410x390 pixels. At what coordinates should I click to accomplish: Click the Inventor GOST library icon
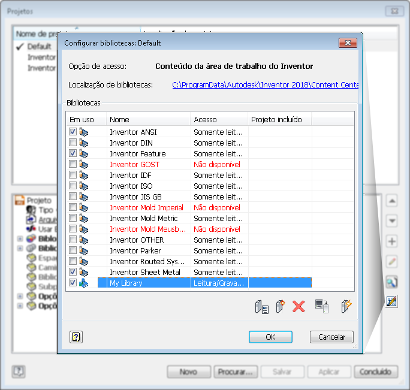pos(84,164)
